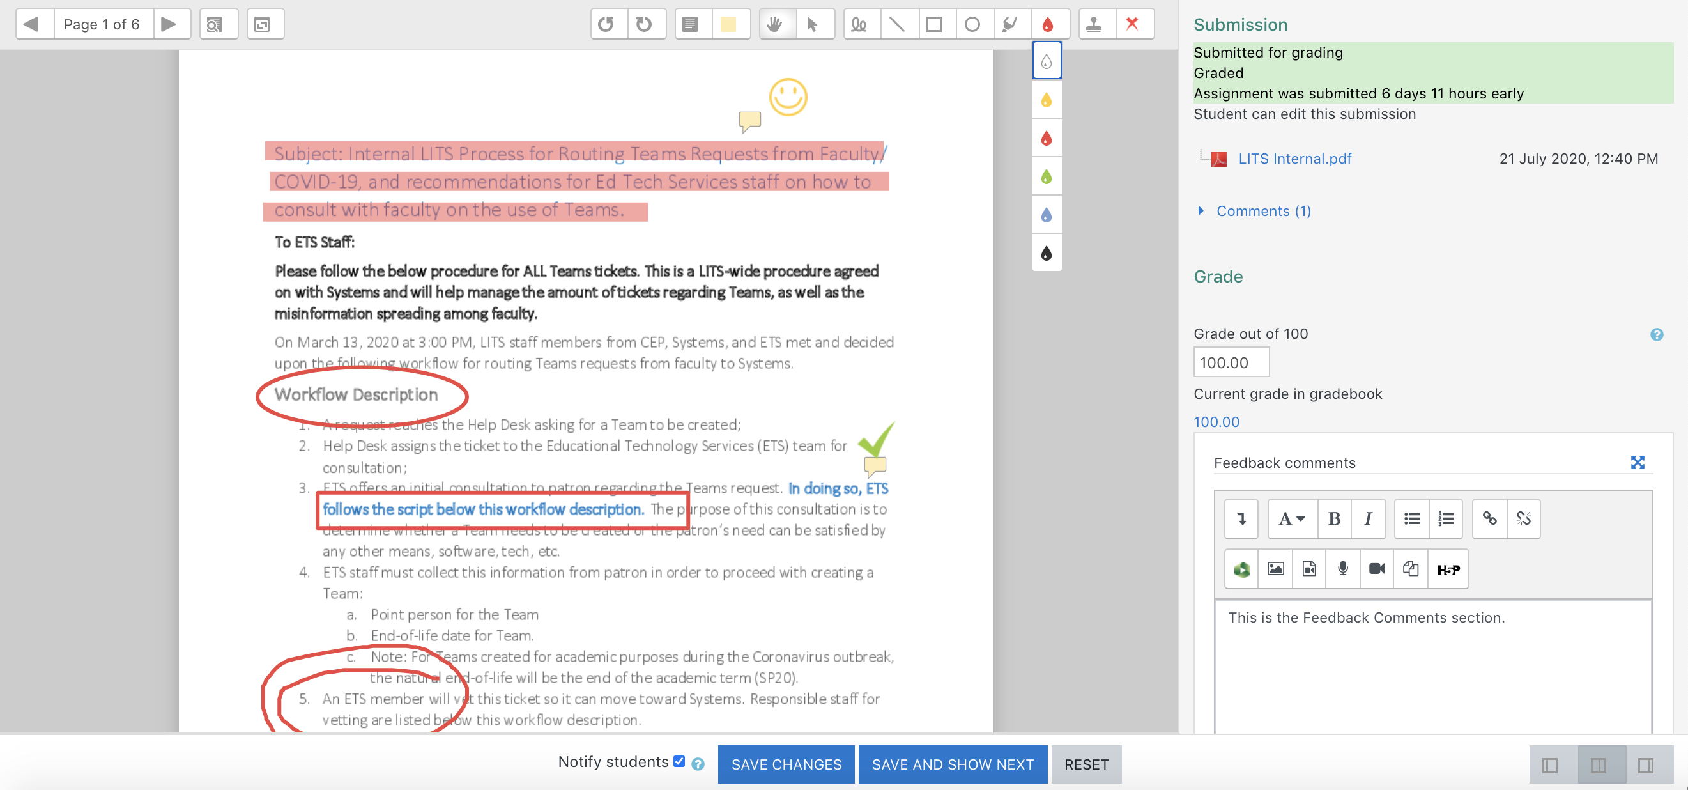Click the Grade out of 100 field
The width and height of the screenshot is (1688, 790).
click(x=1231, y=362)
